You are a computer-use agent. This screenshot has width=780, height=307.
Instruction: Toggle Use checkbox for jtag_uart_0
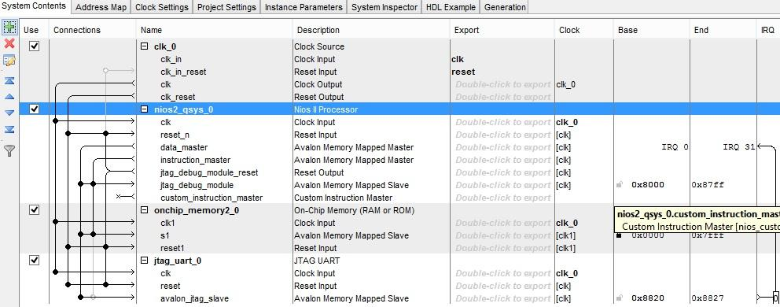tap(34, 260)
